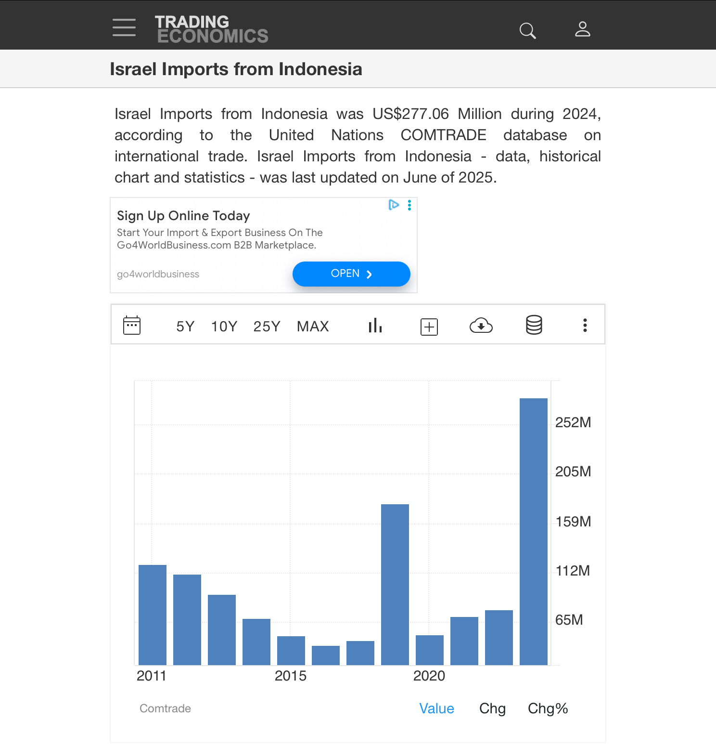Keep Value display mode selected
The width and height of the screenshot is (716, 747).
[x=436, y=708]
